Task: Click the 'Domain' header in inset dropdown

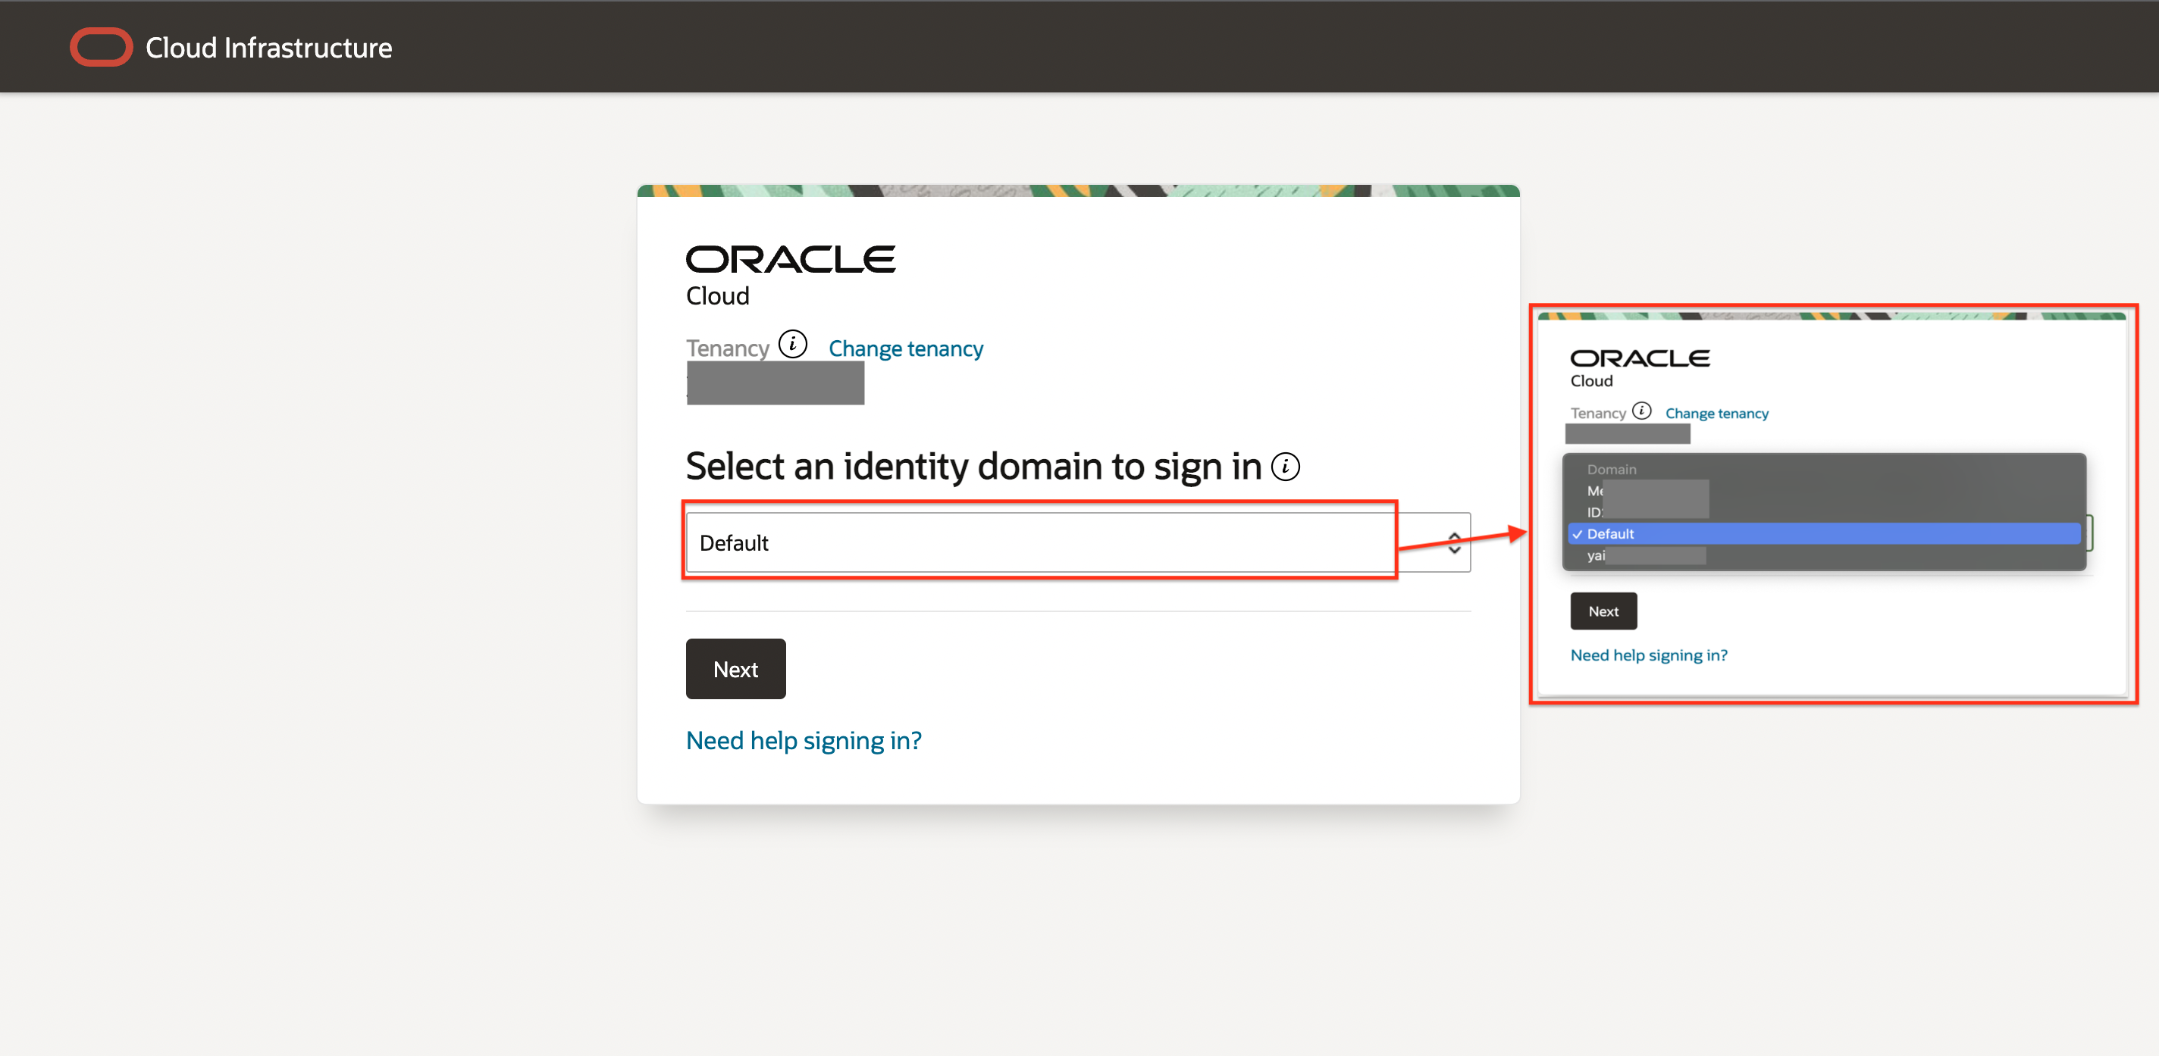Action: 1611,469
